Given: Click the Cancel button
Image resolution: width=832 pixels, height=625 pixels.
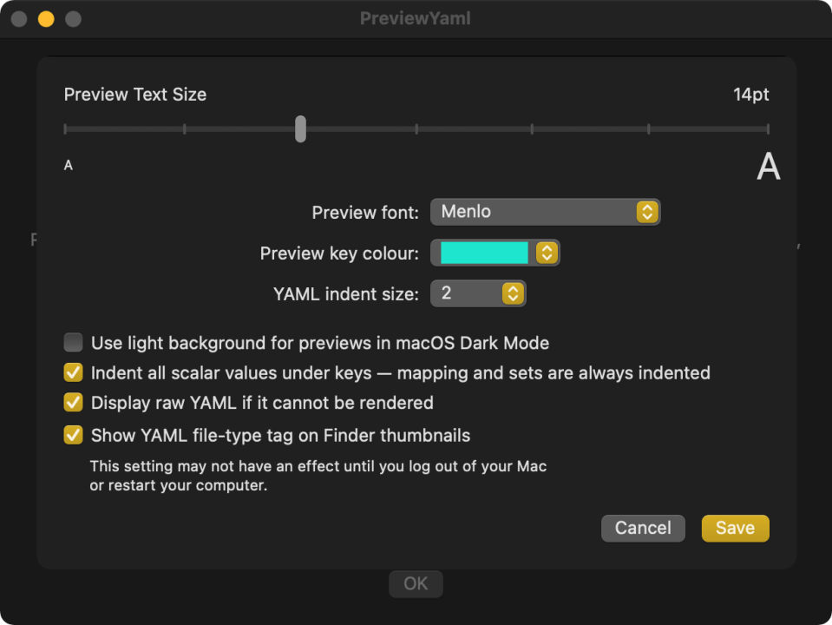Looking at the screenshot, I should [643, 528].
